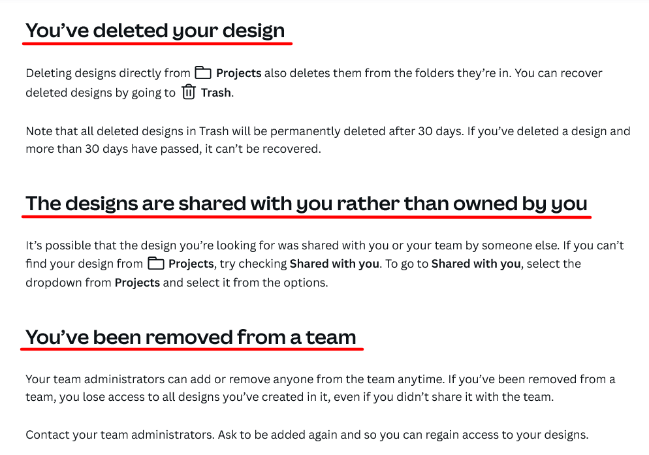Click 'Shared with you' after 'try checking'
Viewport: 649px width, 455px height.
(334, 264)
